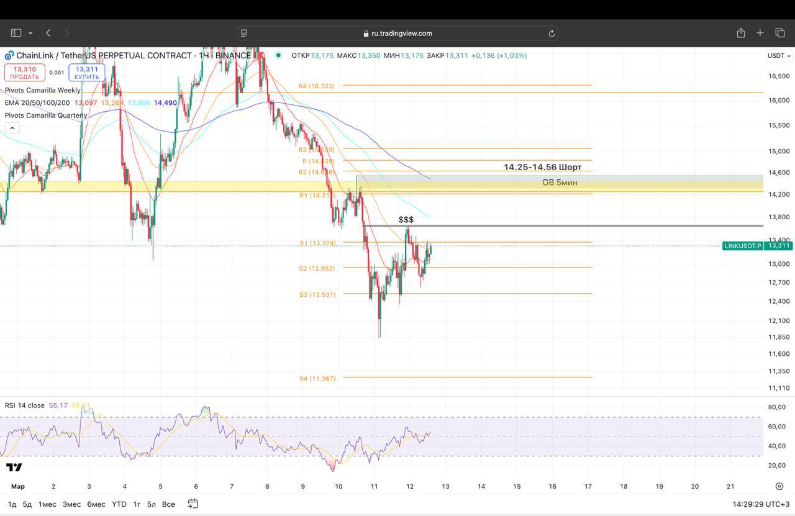Click the RSI 80,00 axis label

pyautogui.click(x=777, y=407)
